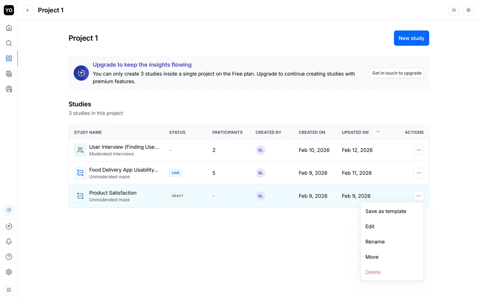Open the Product Satisfaction study row
This screenshot has width=480, height=300.
tap(113, 193)
